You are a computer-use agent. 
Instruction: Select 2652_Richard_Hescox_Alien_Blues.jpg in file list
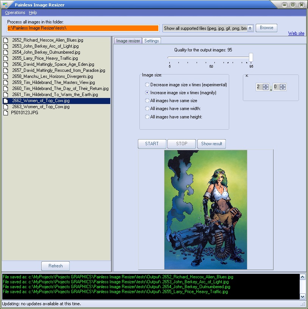48,40
